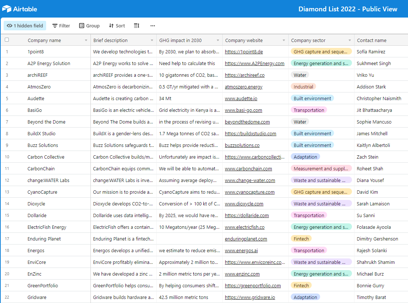
Task: Open the buildxstudio.com link
Action: [250, 133]
